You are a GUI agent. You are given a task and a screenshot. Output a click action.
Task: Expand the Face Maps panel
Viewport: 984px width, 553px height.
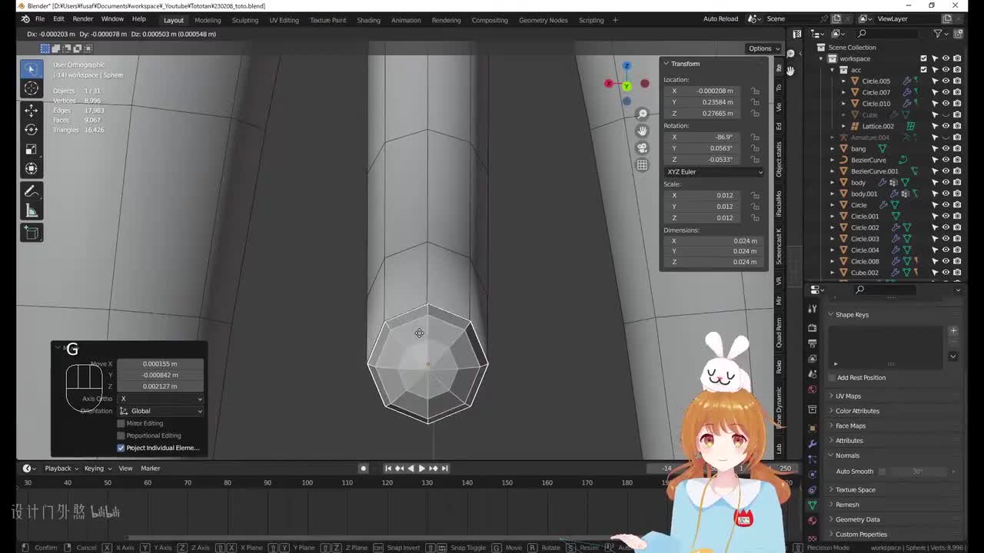(850, 426)
